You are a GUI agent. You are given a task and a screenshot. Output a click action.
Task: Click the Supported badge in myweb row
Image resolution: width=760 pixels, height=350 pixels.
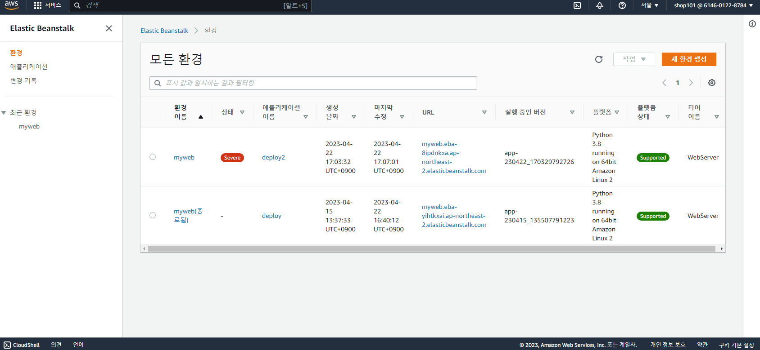653,158
